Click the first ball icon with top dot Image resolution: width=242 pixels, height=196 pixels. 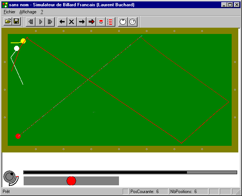click(123, 22)
